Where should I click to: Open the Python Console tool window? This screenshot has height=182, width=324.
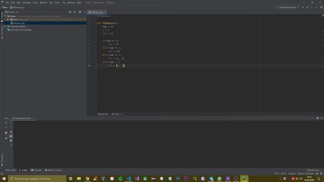tap(53, 170)
